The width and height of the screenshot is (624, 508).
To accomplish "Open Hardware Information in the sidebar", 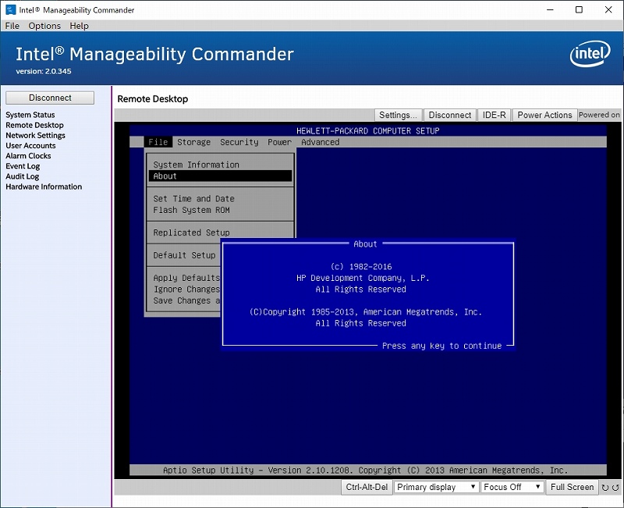I will coord(44,187).
